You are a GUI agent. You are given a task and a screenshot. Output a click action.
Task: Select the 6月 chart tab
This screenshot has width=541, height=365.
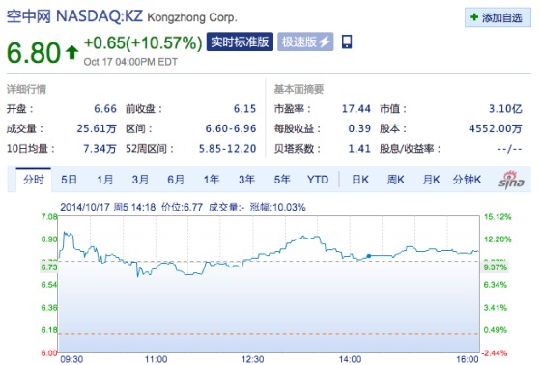(176, 180)
